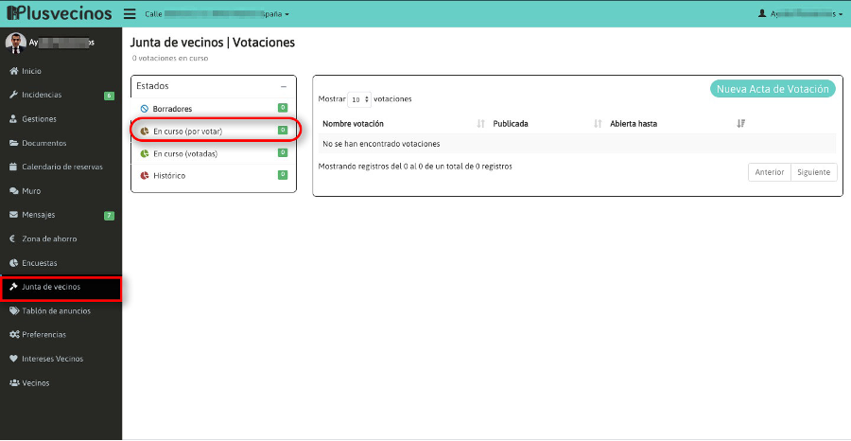Click the En curso (por votar) pie icon
Screen dimensions: 851x441
145,132
